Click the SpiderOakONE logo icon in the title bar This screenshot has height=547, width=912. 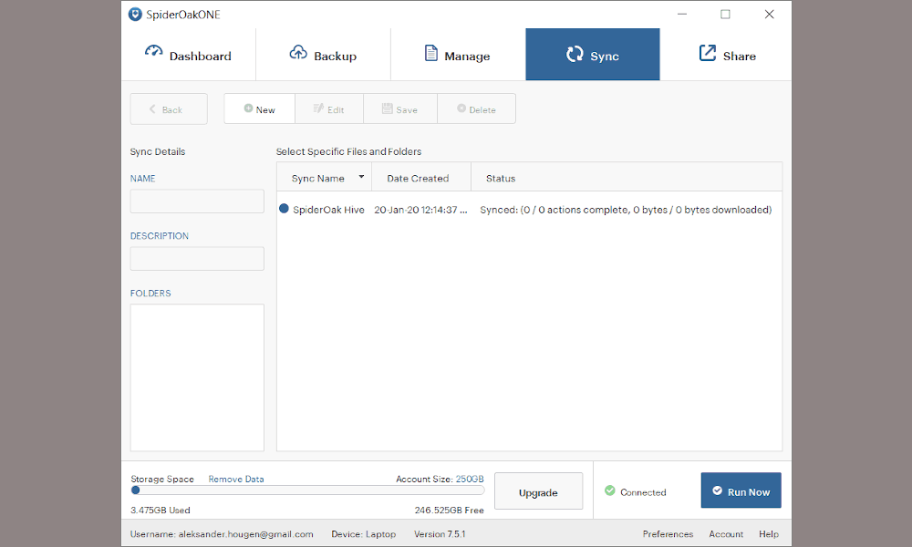(x=135, y=15)
